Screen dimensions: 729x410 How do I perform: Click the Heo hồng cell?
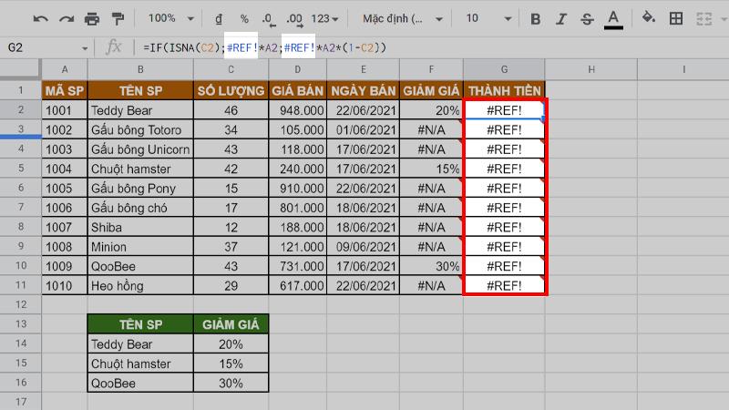(x=140, y=286)
